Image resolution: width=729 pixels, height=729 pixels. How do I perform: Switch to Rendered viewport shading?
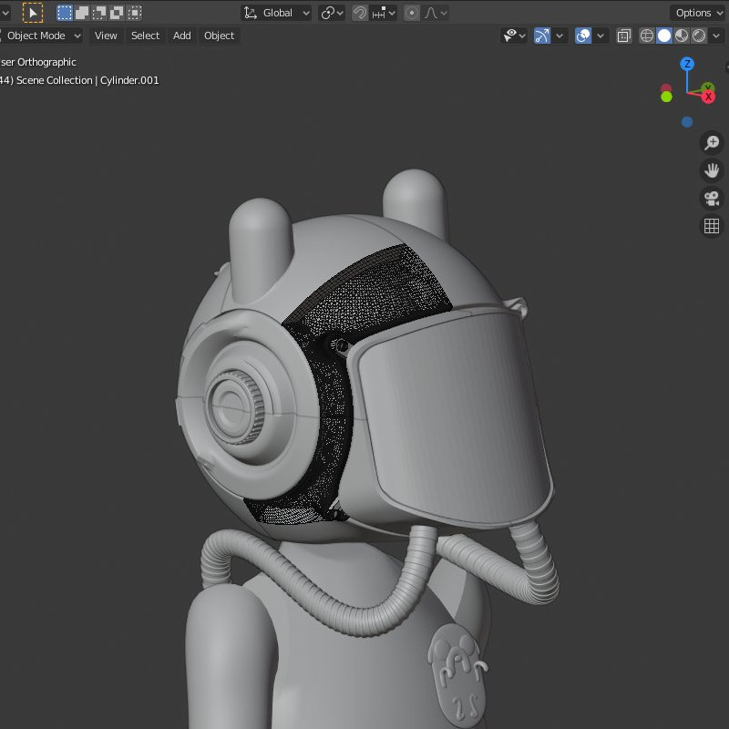699,36
